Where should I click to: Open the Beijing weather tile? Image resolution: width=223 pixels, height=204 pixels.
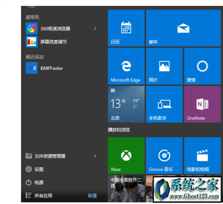(x=126, y=104)
